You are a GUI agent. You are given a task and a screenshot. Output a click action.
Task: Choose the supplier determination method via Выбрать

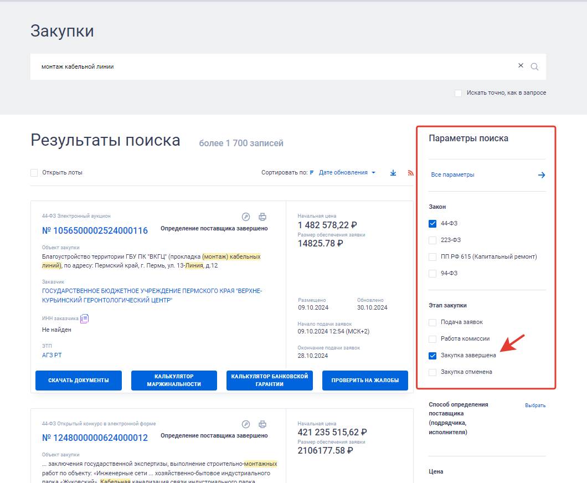[x=535, y=405]
